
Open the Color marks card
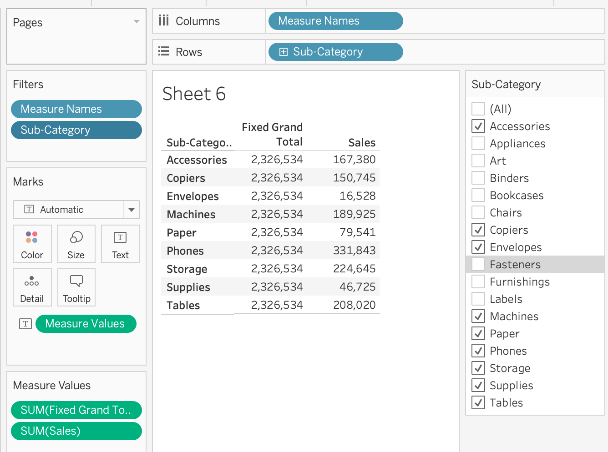(32, 244)
